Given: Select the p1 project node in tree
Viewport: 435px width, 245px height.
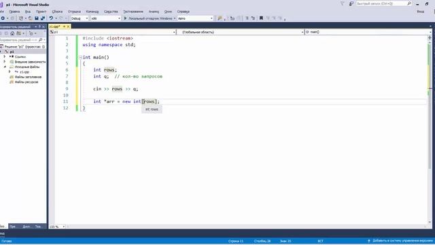Looking at the screenshot, I should (12, 52).
